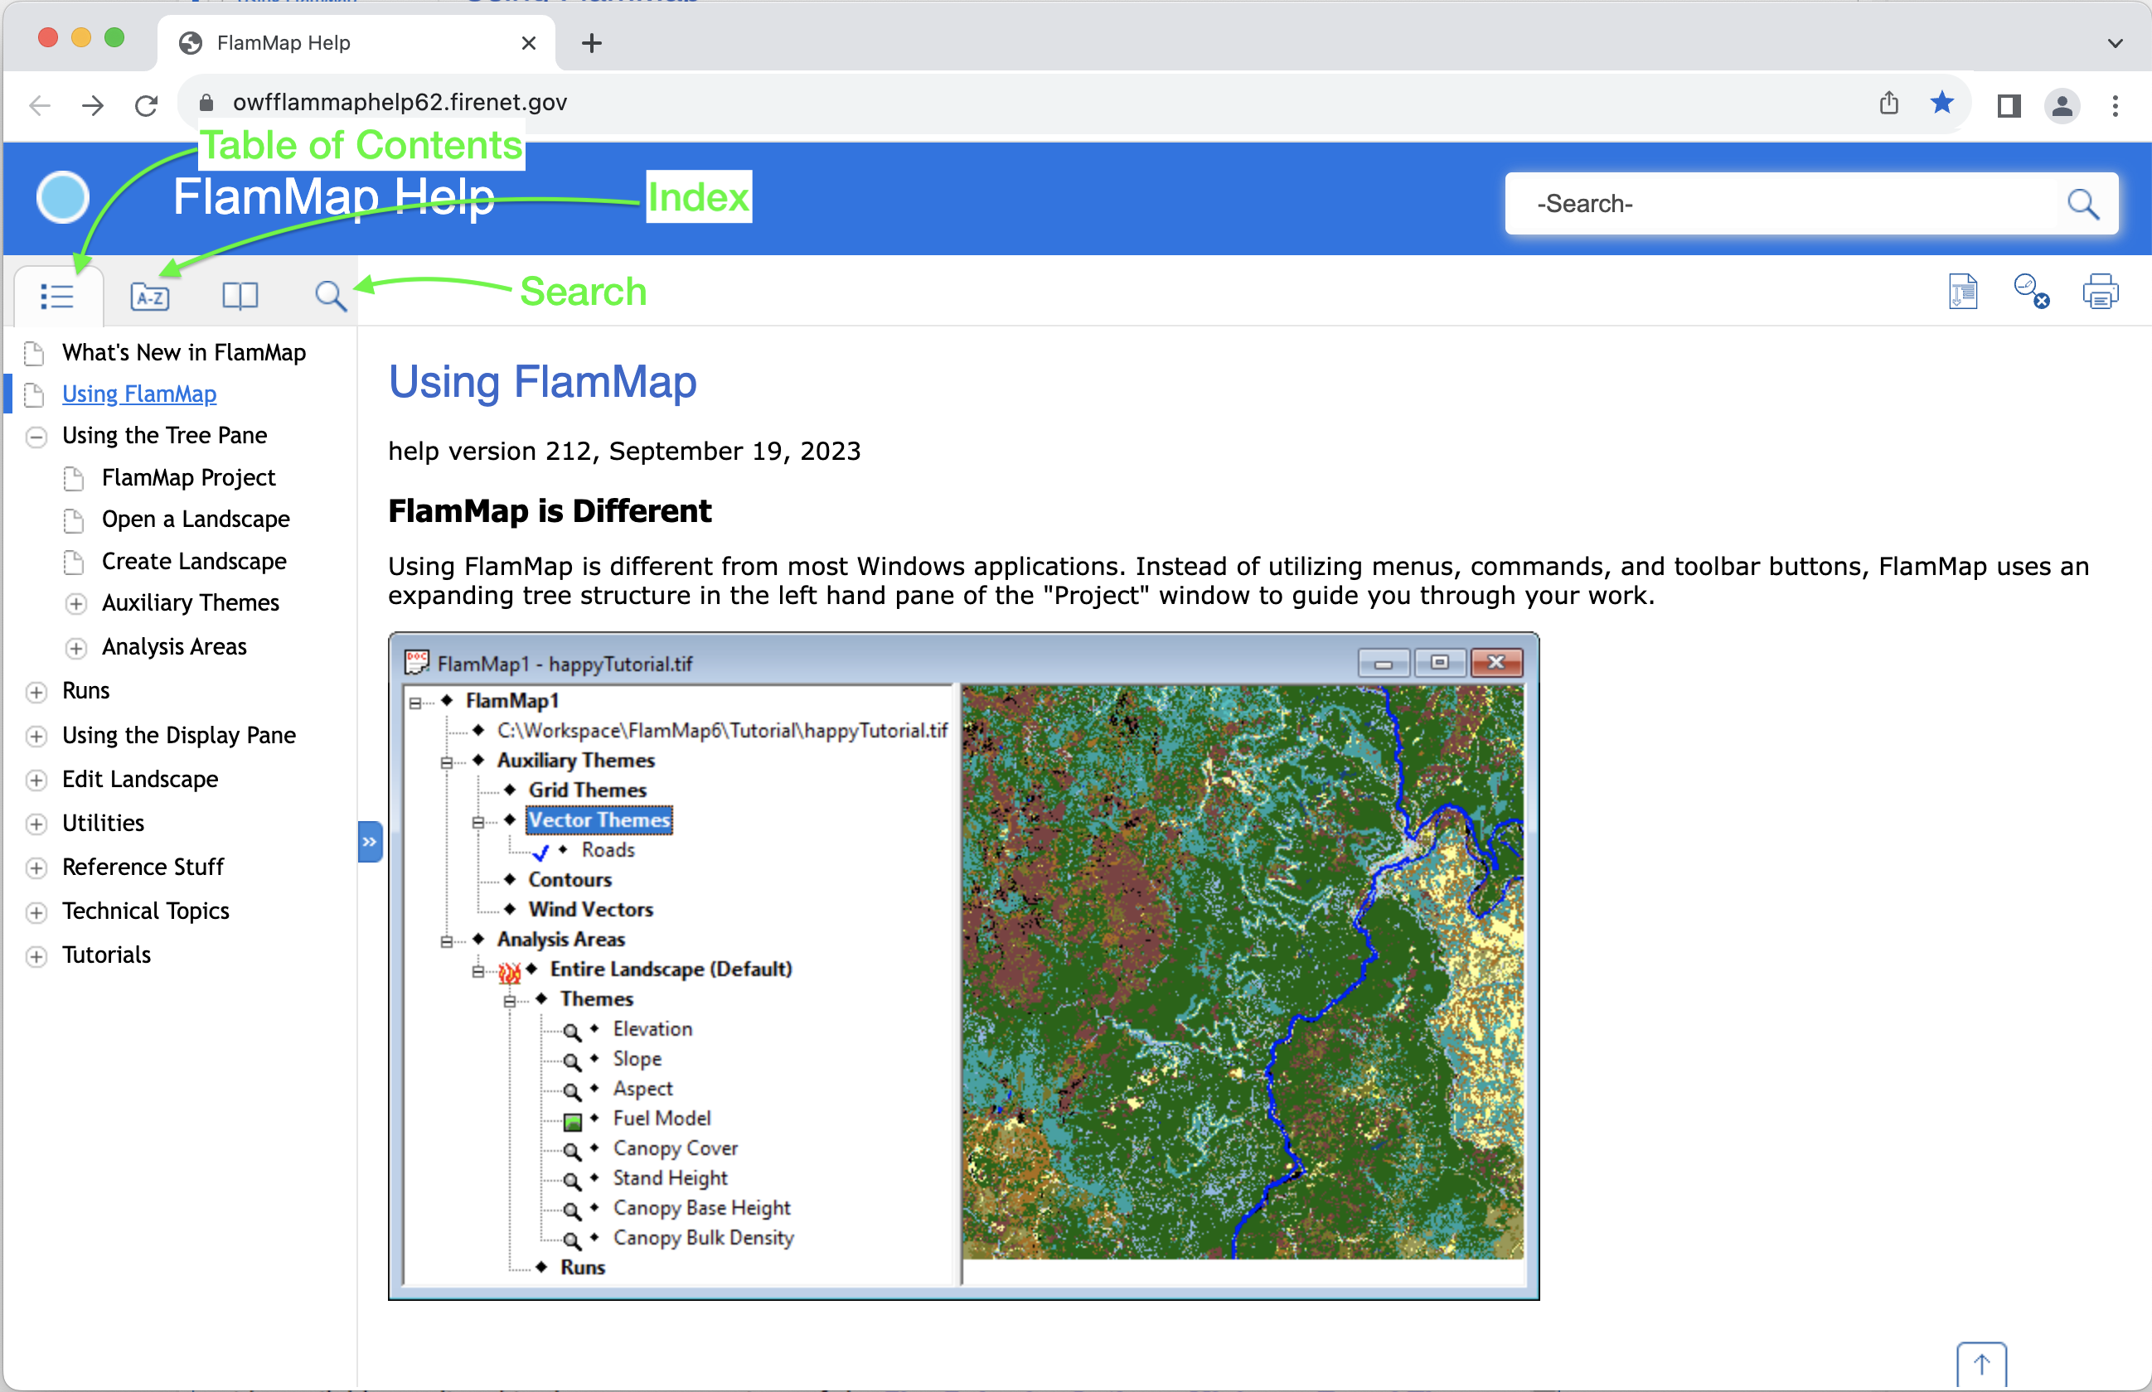The image size is (2152, 1392).
Task: Open the Glossary book tab
Action: tap(240, 296)
